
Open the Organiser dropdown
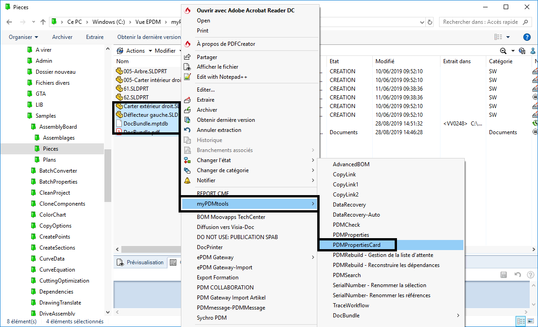point(23,37)
